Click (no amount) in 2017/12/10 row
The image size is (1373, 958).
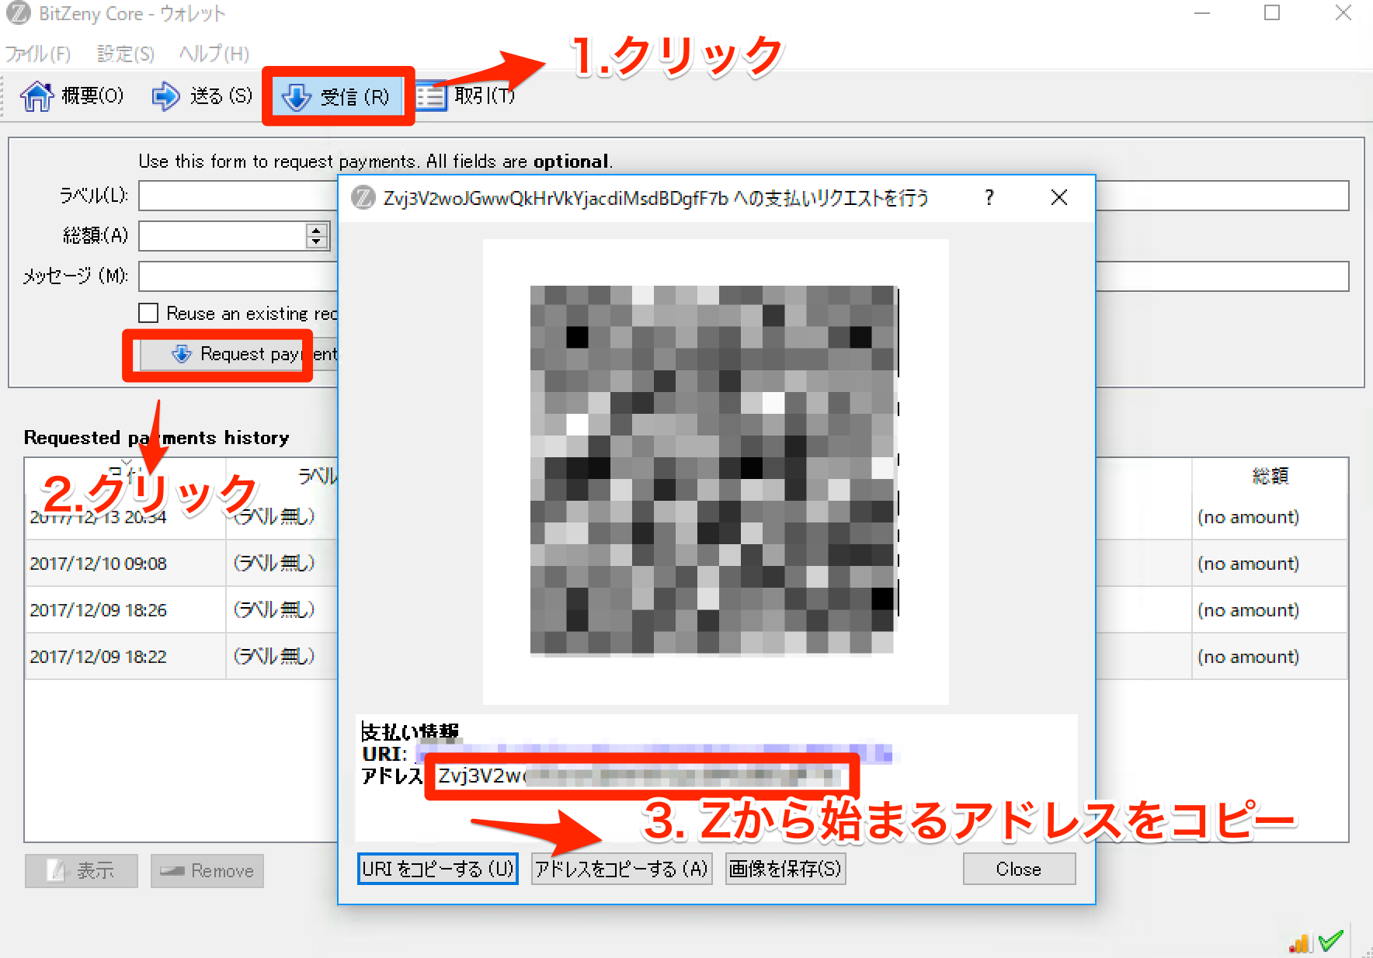pyautogui.click(x=1248, y=564)
